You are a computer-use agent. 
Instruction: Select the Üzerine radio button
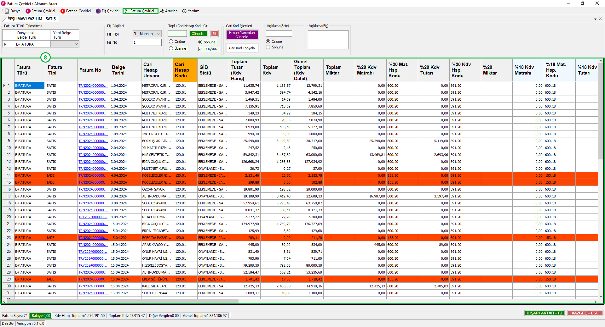tap(171, 48)
